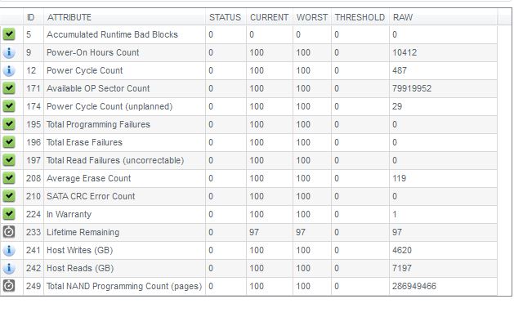Image resolution: width=514 pixels, height=326 pixels.
Task: Click the THRESHOLD column header
Action: [x=360, y=17]
